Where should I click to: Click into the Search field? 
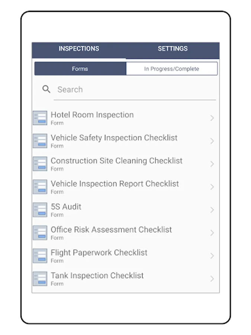click(135, 89)
